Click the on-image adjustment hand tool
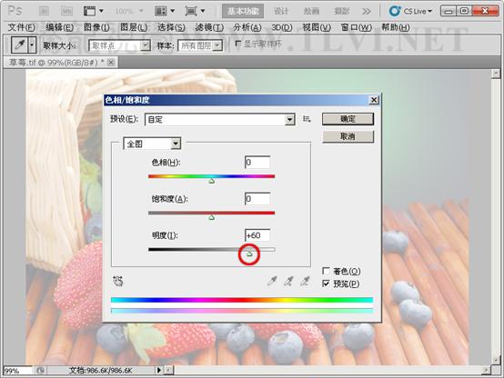 (118, 281)
